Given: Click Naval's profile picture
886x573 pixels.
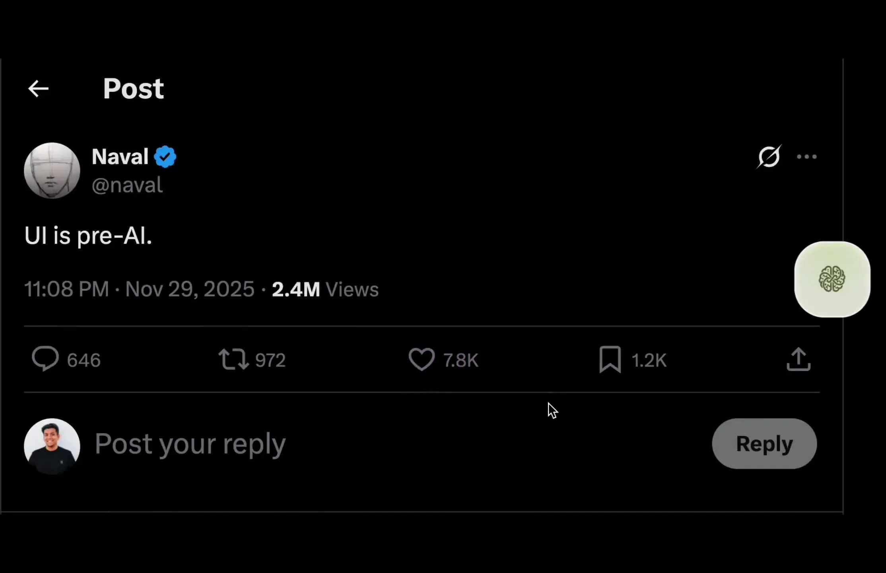Looking at the screenshot, I should tap(52, 170).
